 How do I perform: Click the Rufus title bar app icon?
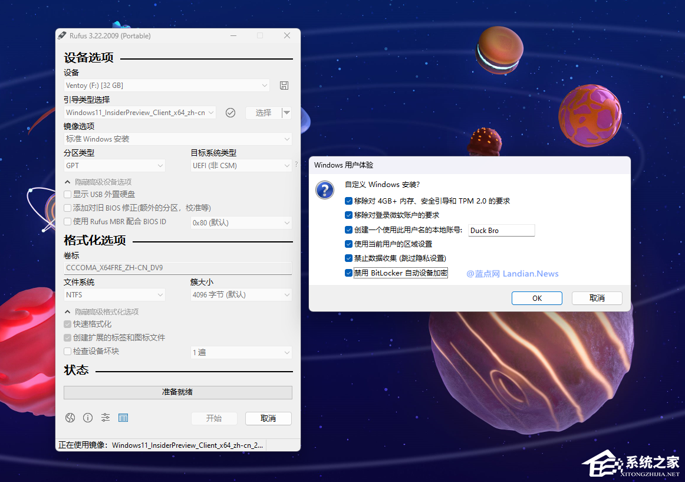[x=62, y=35]
